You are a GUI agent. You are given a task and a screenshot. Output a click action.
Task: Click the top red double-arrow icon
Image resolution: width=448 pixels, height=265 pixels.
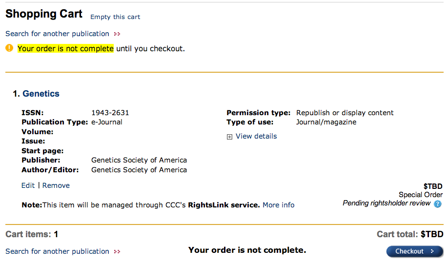pyautogui.click(x=117, y=34)
